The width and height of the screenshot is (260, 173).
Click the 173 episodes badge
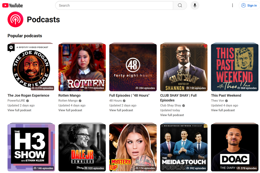(94, 88)
